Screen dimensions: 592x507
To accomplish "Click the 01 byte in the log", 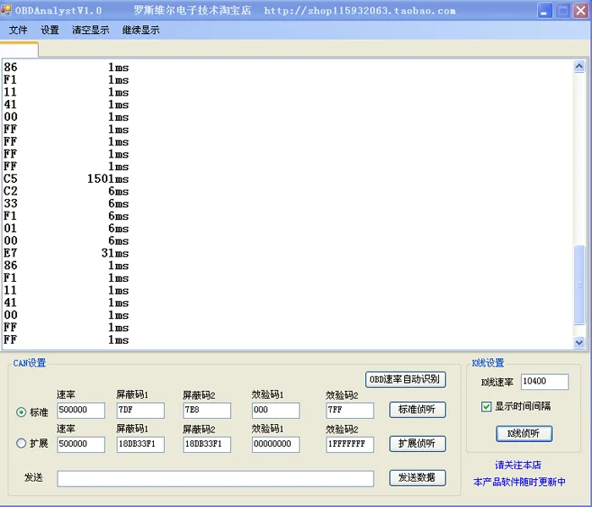I will pos(10,229).
